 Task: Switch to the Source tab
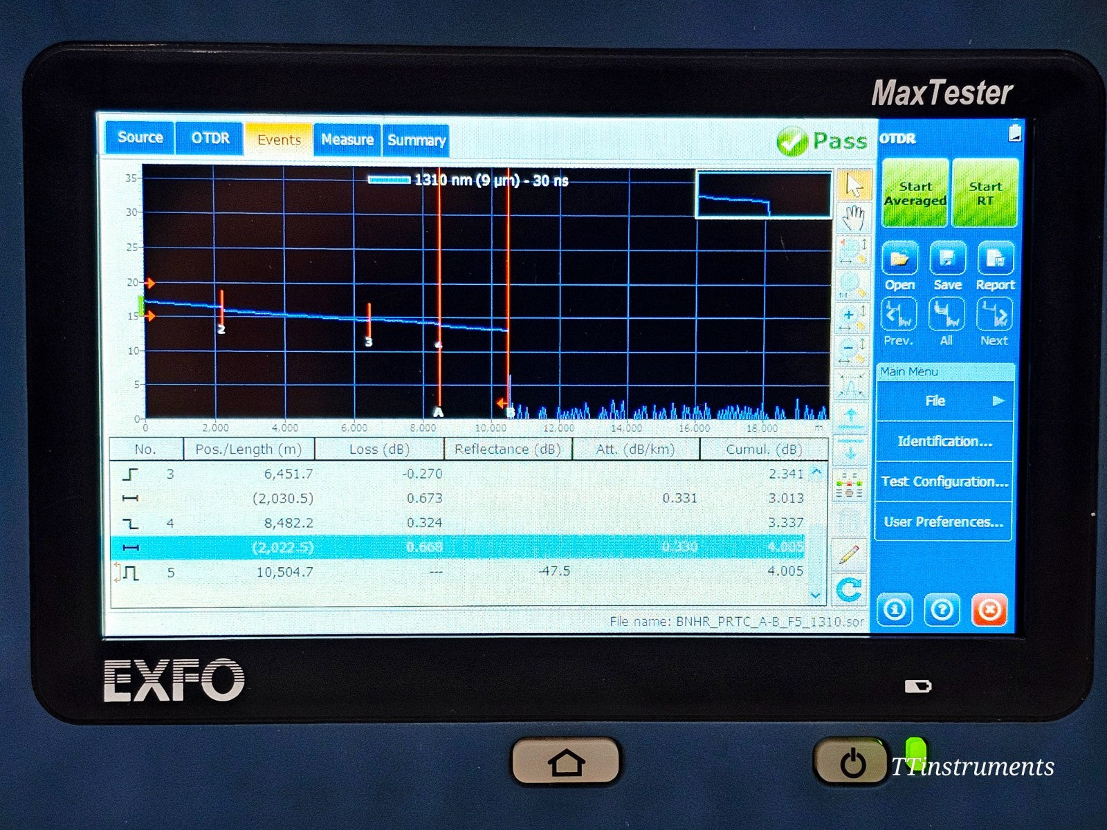[140, 138]
